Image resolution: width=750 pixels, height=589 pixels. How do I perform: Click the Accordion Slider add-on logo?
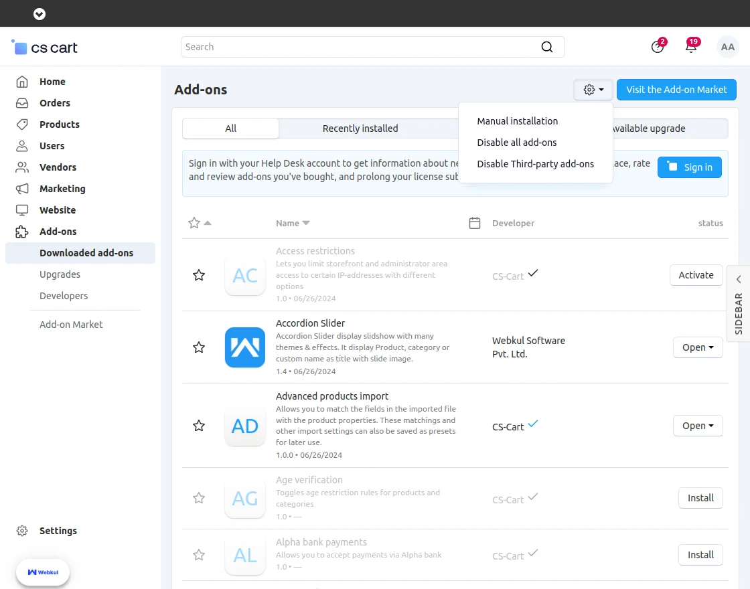[245, 347]
